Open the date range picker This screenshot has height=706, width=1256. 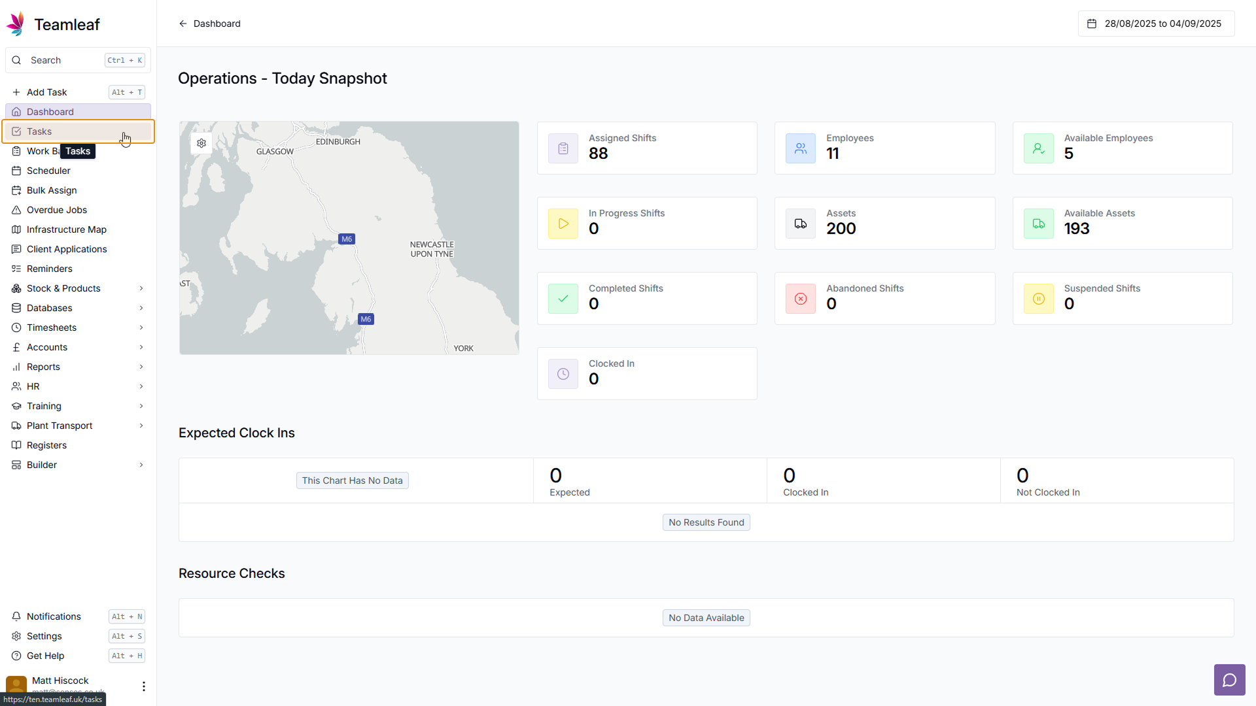click(x=1156, y=24)
